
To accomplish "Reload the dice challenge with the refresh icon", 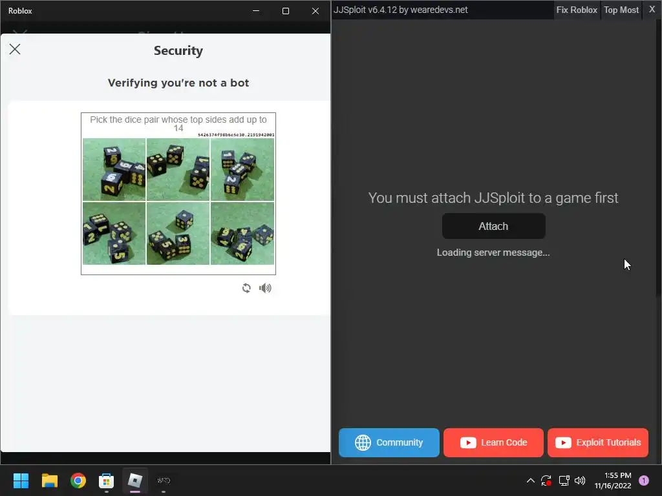I will [x=246, y=288].
